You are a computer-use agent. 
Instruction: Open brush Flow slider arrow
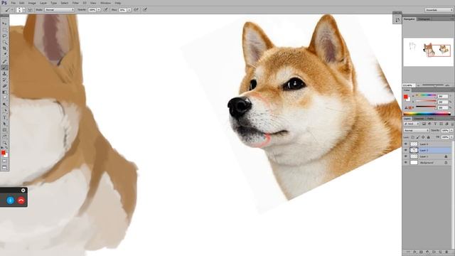(x=129, y=9)
